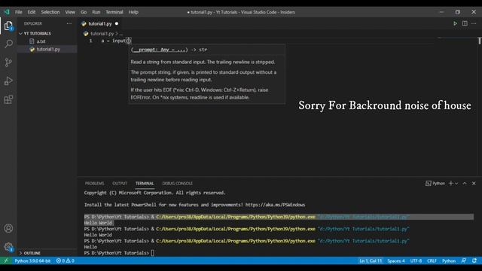Open the Selection menu
Screen dimensions: 482x271
pyautogui.click(x=50, y=12)
